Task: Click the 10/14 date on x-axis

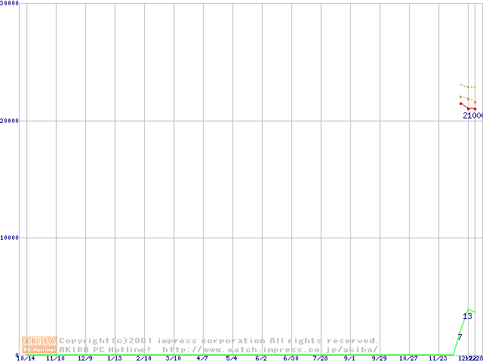Action: (x=26, y=359)
